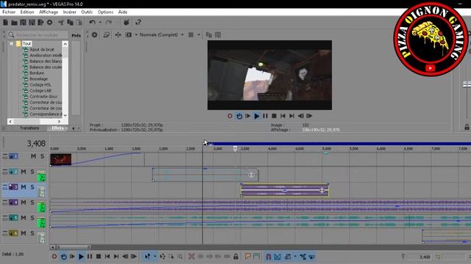
Task: Mute track 2
Action: click(24, 172)
